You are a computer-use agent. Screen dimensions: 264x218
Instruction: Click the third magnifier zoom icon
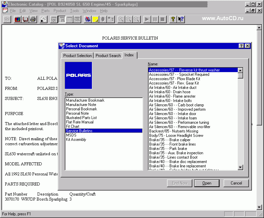[x=137, y=19]
